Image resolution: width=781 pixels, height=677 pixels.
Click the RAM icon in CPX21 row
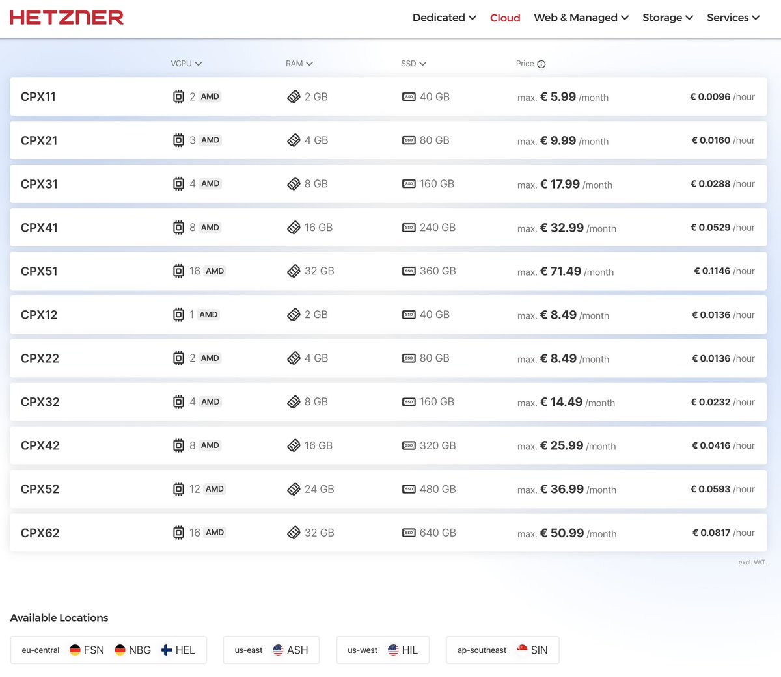coord(294,140)
